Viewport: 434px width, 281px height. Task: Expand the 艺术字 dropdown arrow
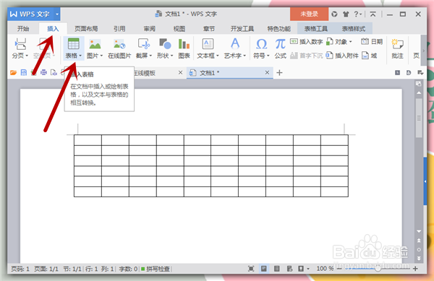coord(244,56)
